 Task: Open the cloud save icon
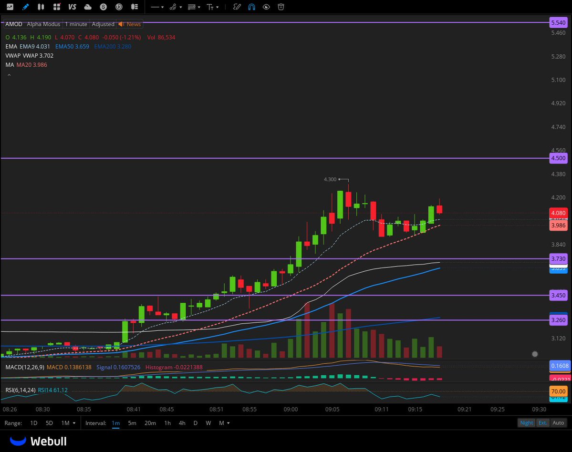point(88,7)
